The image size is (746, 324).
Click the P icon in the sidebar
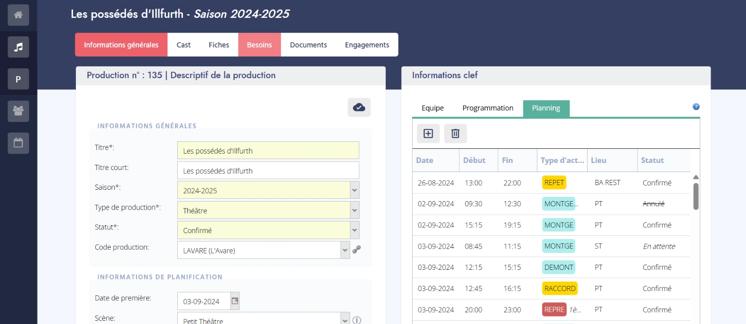tap(18, 79)
